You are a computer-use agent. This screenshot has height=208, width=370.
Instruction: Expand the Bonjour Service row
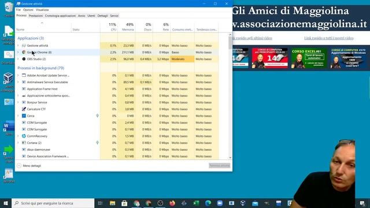point(18,102)
